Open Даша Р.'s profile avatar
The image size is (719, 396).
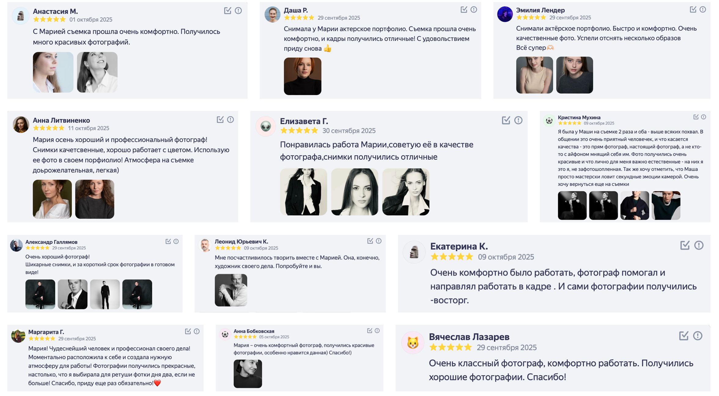pos(272,13)
